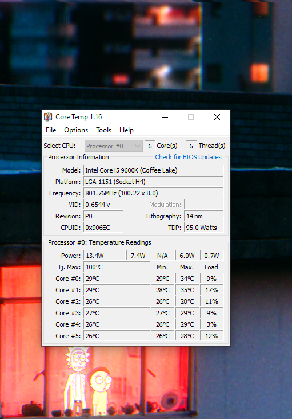Click the VID value 0.6544 v
This screenshot has height=419, width=292.
click(x=103, y=205)
